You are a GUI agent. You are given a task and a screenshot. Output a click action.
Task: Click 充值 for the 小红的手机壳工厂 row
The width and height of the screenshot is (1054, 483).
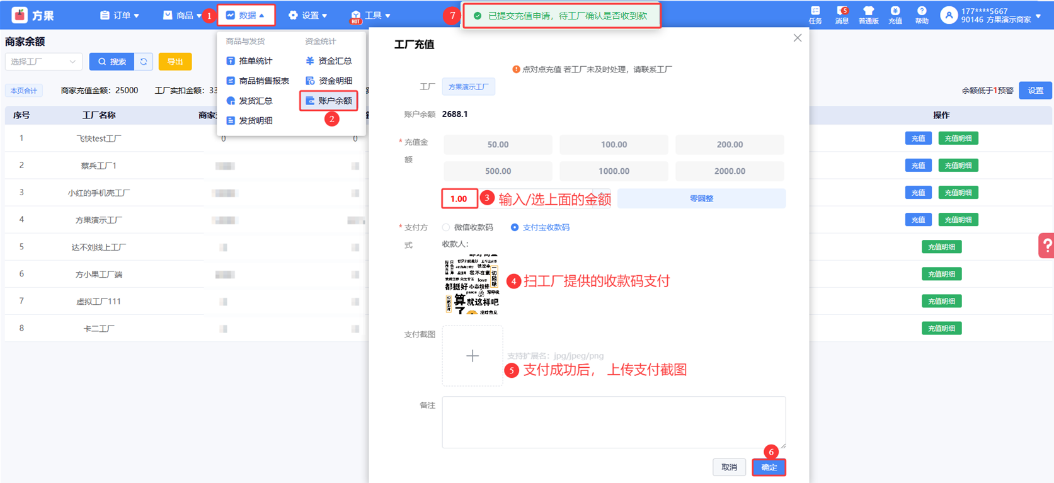(x=918, y=193)
